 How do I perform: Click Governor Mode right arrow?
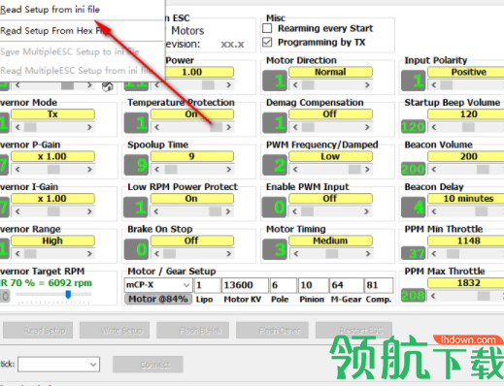click(x=89, y=127)
